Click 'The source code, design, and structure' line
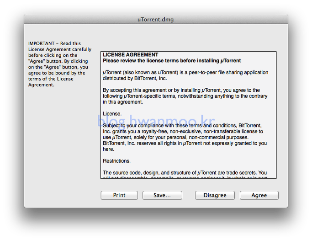This screenshot has width=312, height=241. [185, 172]
